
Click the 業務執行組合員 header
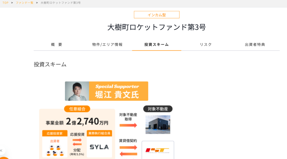point(99,134)
